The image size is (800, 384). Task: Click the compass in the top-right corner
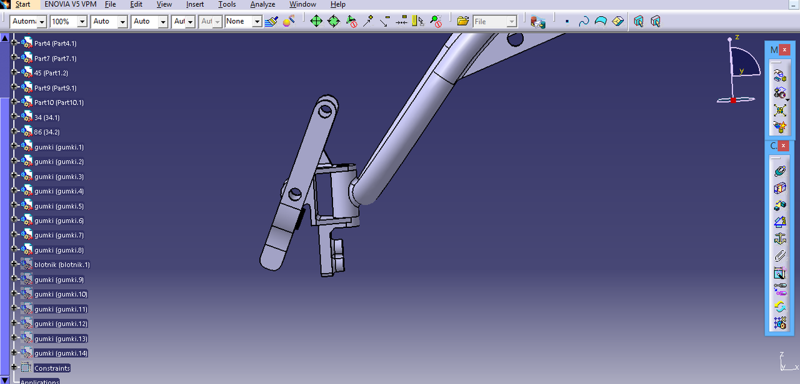[x=739, y=69]
